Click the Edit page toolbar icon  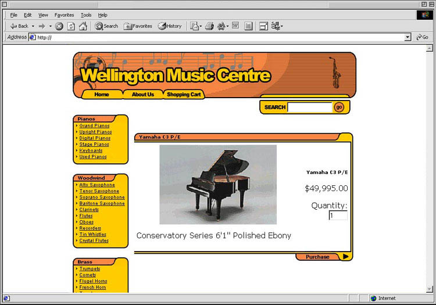coord(221,26)
